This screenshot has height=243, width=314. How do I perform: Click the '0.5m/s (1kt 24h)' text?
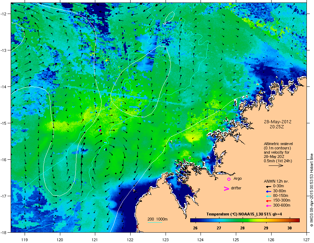click(278, 161)
